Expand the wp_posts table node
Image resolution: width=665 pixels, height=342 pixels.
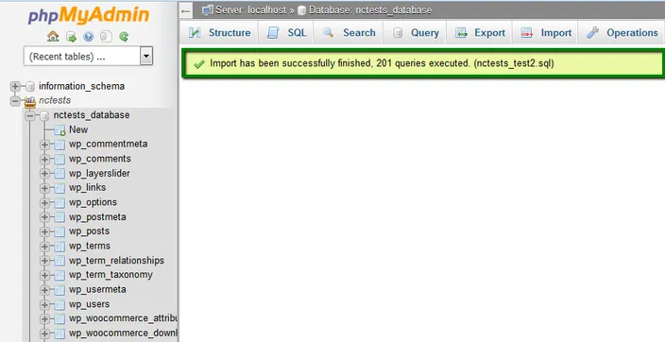pyautogui.click(x=44, y=231)
